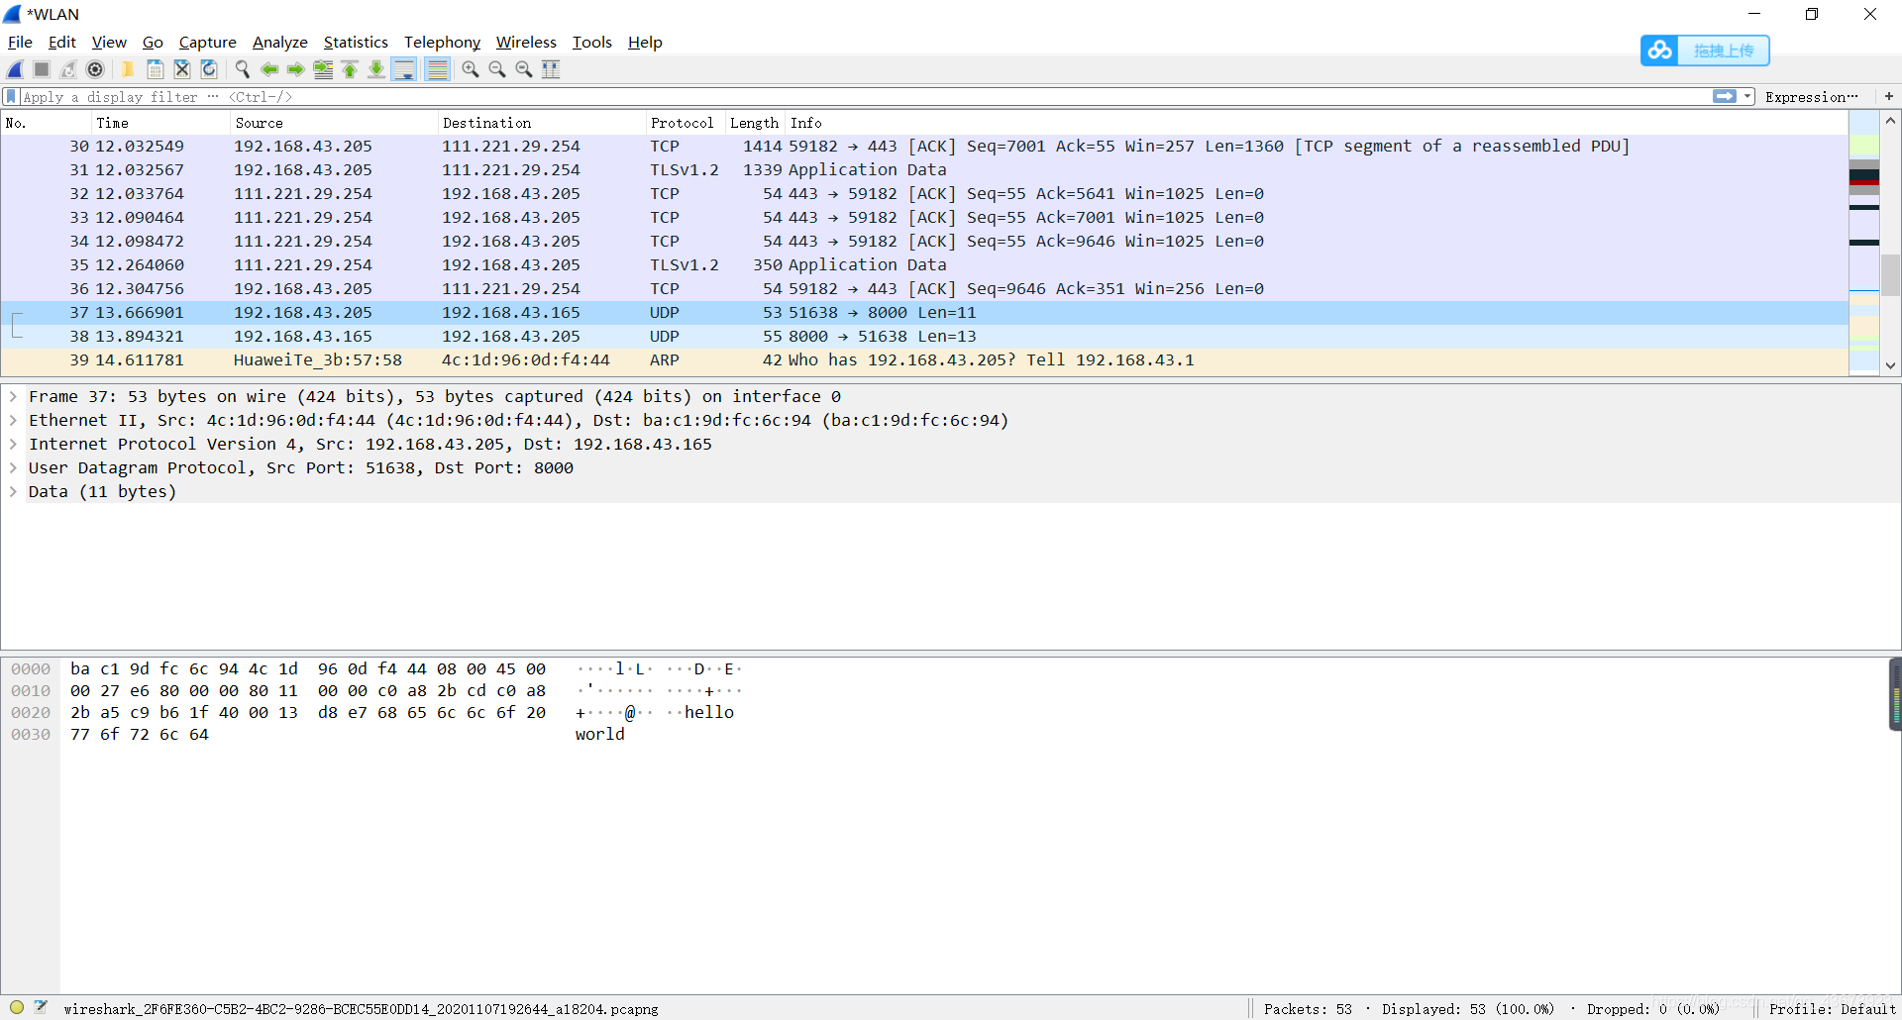Zoom in on the packet text
Image resolution: width=1902 pixels, height=1020 pixels.
(471, 69)
